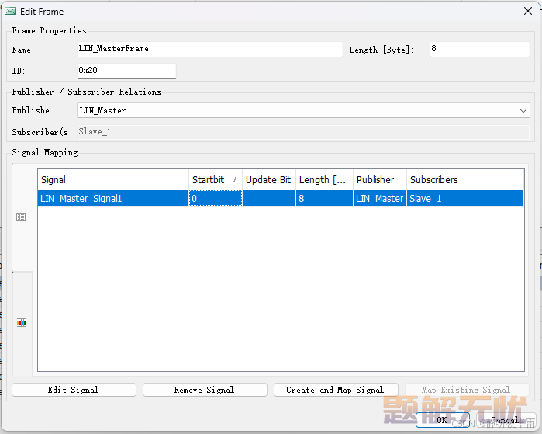
Task: Click the Map Existing Signal button
Action: pyautogui.click(x=467, y=390)
